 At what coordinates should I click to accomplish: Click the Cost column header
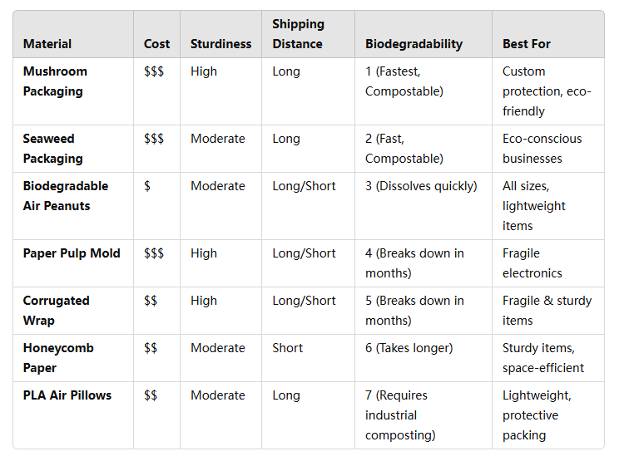pyautogui.click(x=156, y=44)
